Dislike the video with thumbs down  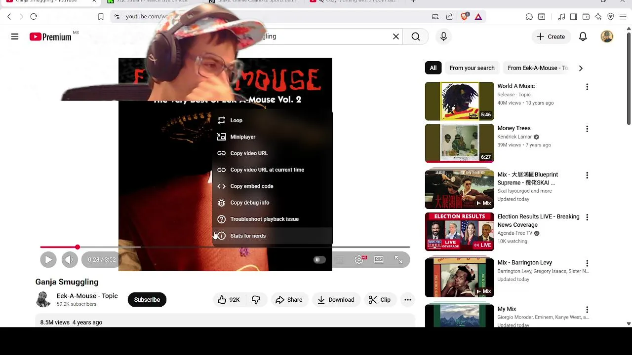click(x=256, y=300)
